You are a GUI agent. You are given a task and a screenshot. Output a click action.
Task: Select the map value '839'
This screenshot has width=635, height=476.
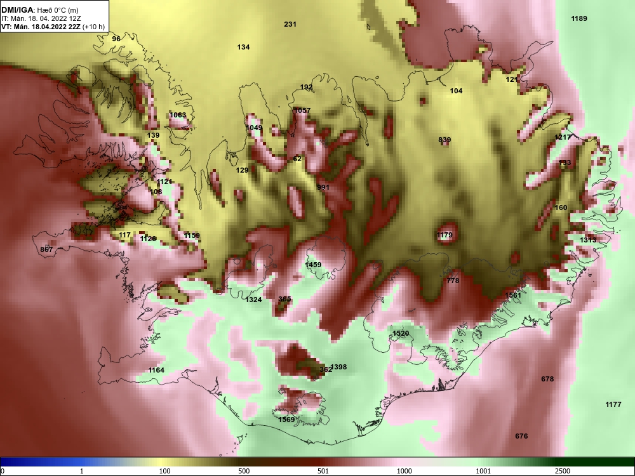tap(444, 140)
